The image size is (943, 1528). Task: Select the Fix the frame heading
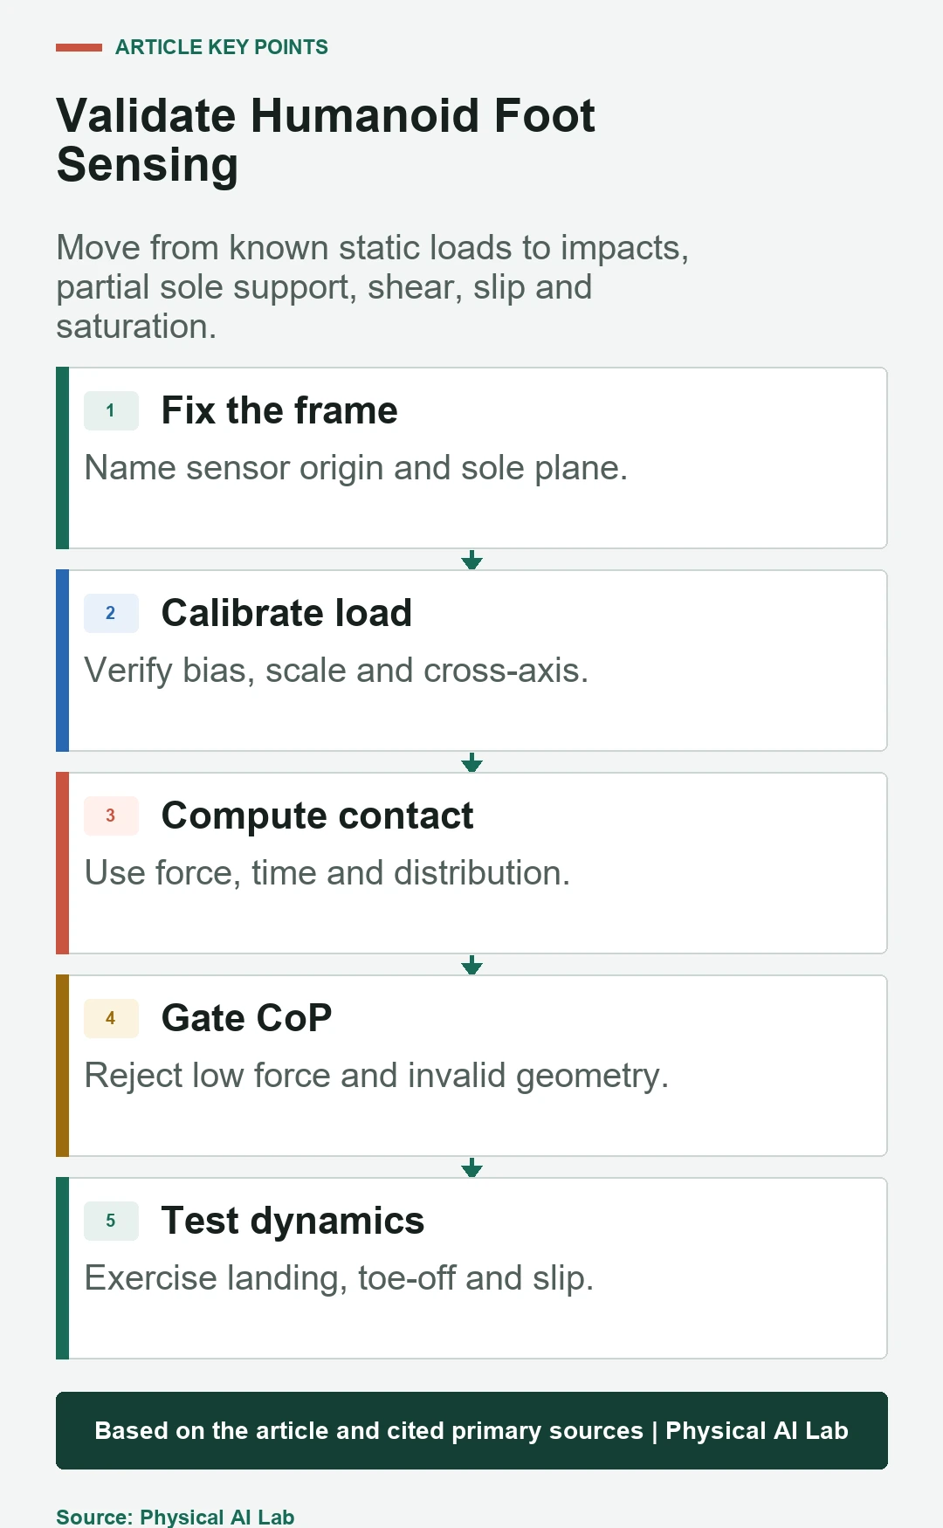tap(279, 410)
